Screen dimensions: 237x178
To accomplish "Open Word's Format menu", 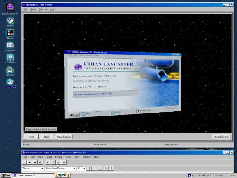I will click(x=58, y=157).
